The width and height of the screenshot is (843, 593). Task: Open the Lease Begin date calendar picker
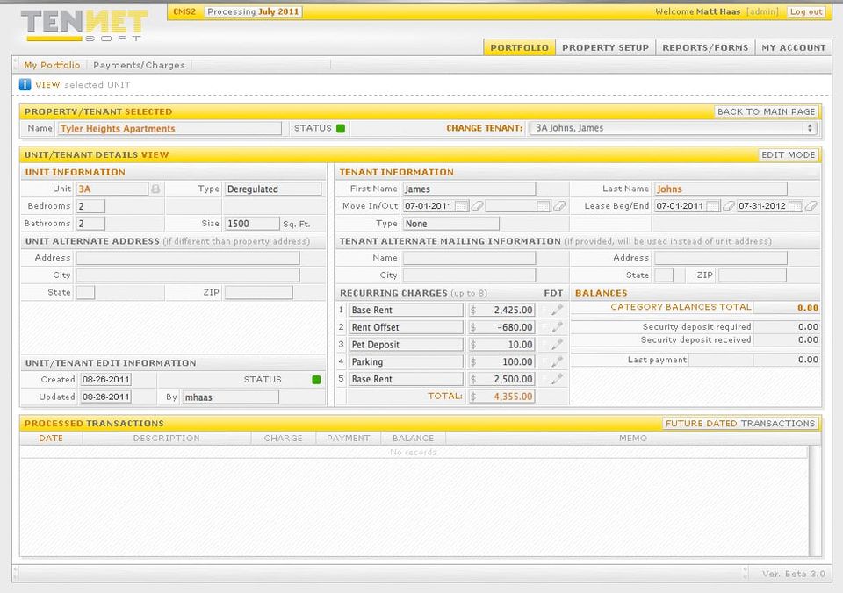click(713, 206)
